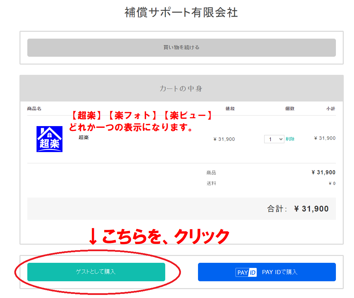Click the 削除 link to remove item
This screenshot has width=354, height=298.
290,139
